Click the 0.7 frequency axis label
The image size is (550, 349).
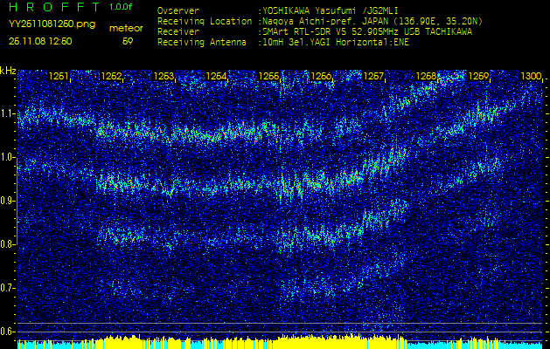[x=8, y=288]
